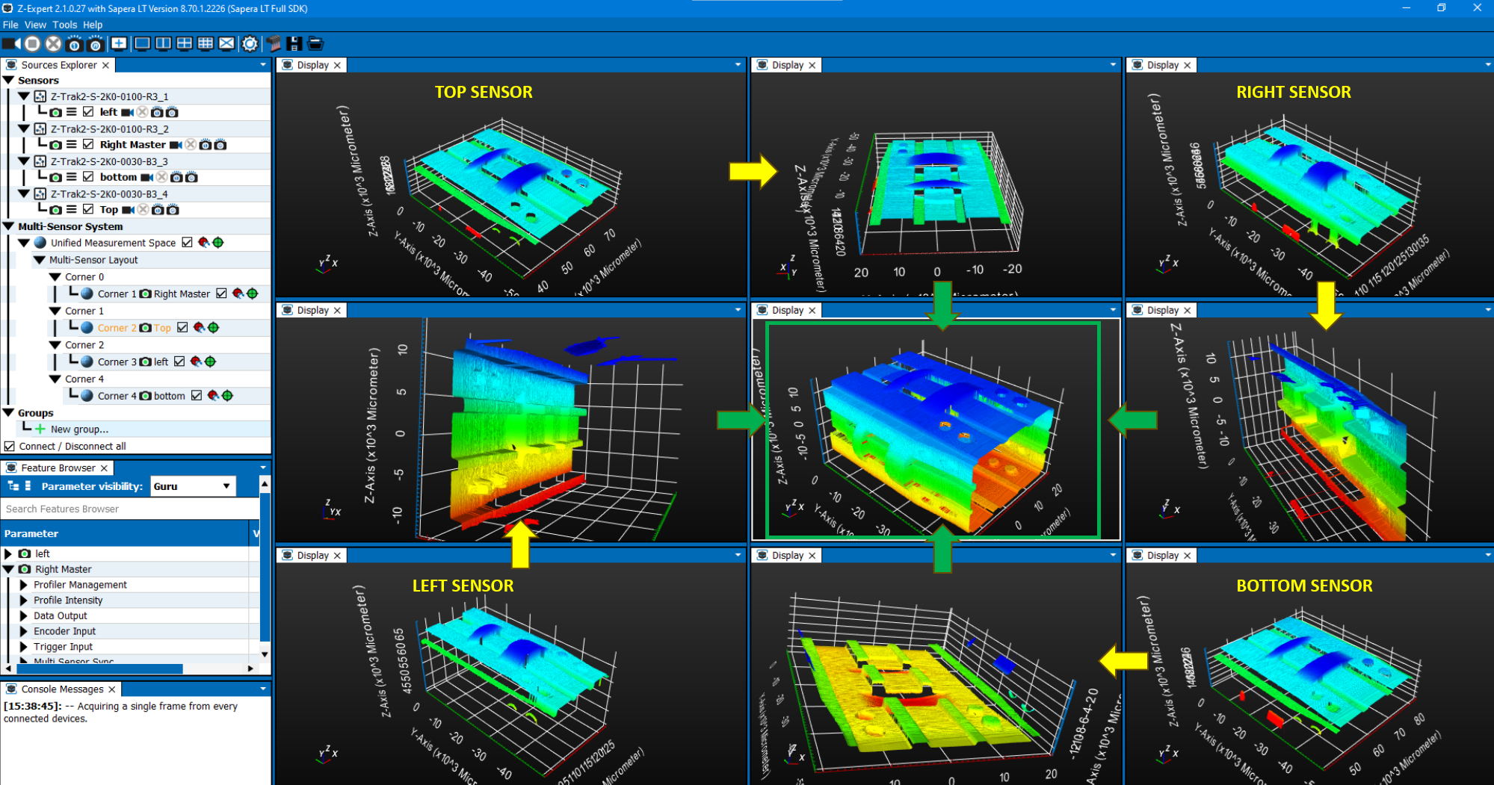The image size is (1494, 785).
Task: Click green plus icon beside New group
Action: pyautogui.click(x=40, y=429)
